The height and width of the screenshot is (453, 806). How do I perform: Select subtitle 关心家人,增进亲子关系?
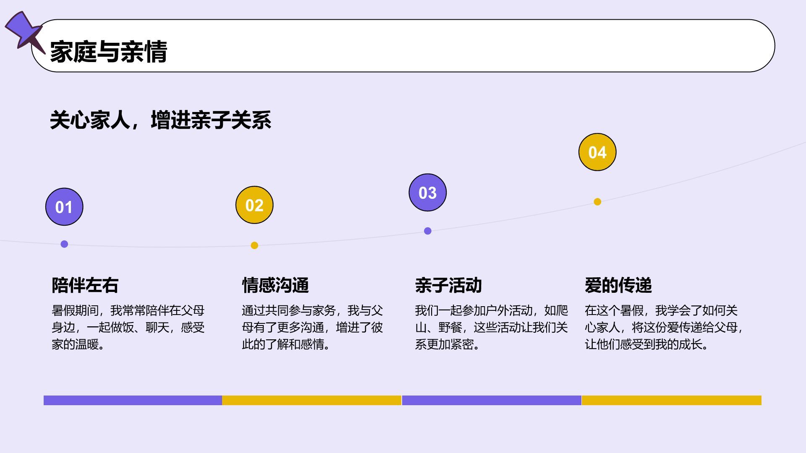160,120
